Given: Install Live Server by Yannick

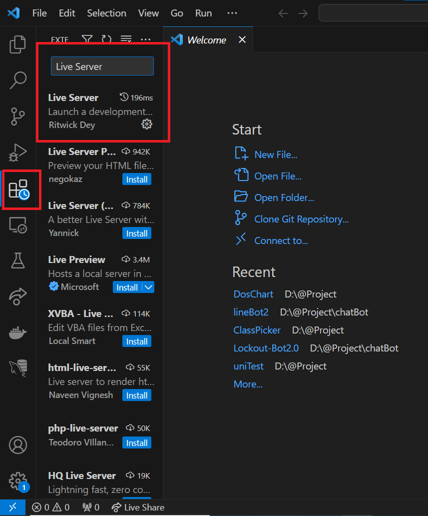Looking at the screenshot, I should coord(137,233).
